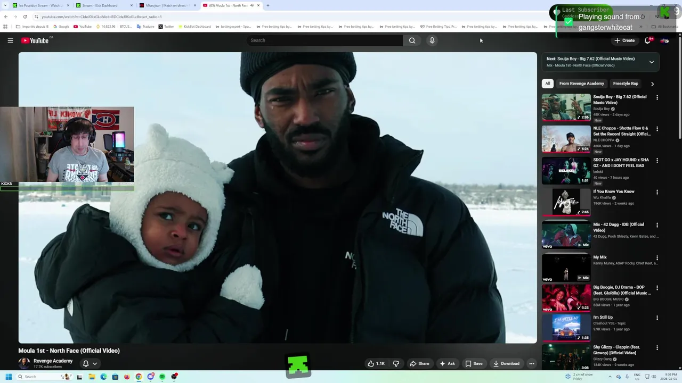The image size is (682, 383).
Task: Open options for My Mix
Action: (657, 257)
